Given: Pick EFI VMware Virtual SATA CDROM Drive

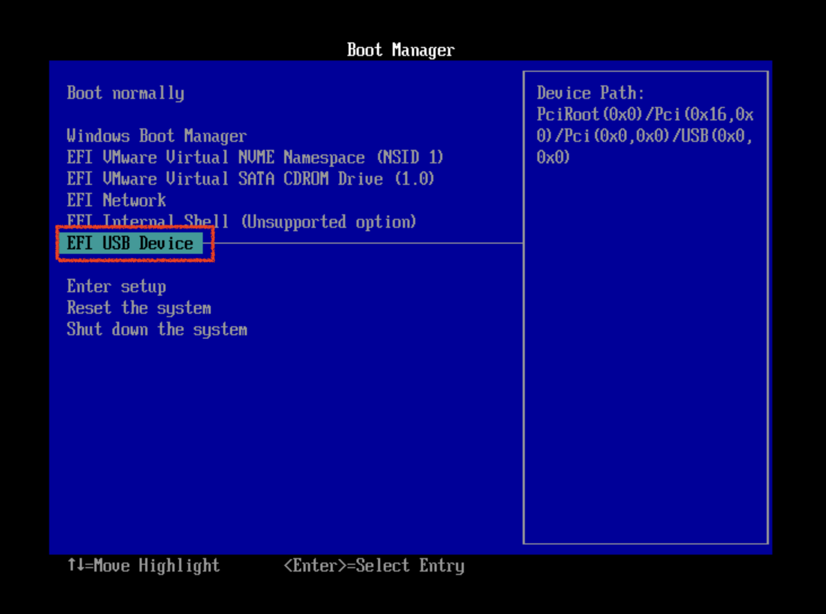Looking at the screenshot, I should pyautogui.click(x=250, y=179).
